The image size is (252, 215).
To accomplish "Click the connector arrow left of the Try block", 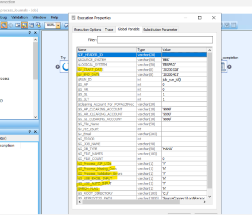I will click(x=57, y=67).
